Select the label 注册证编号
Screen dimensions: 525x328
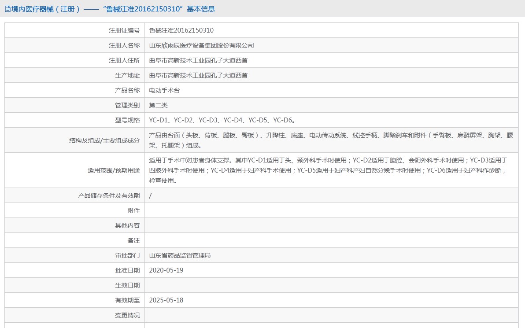pyautogui.click(x=124, y=30)
